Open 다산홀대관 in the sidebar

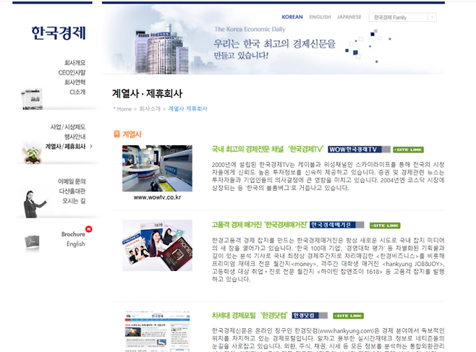point(72,191)
